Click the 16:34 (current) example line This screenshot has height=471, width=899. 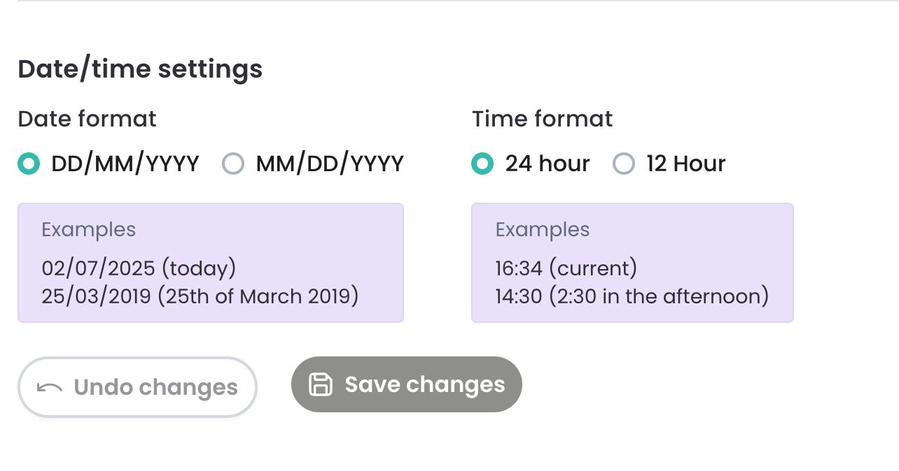point(566,268)
